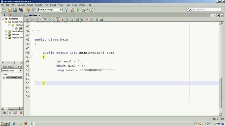
Task: Expand the Test Libraries tree node
Action: tap(6, 37)
